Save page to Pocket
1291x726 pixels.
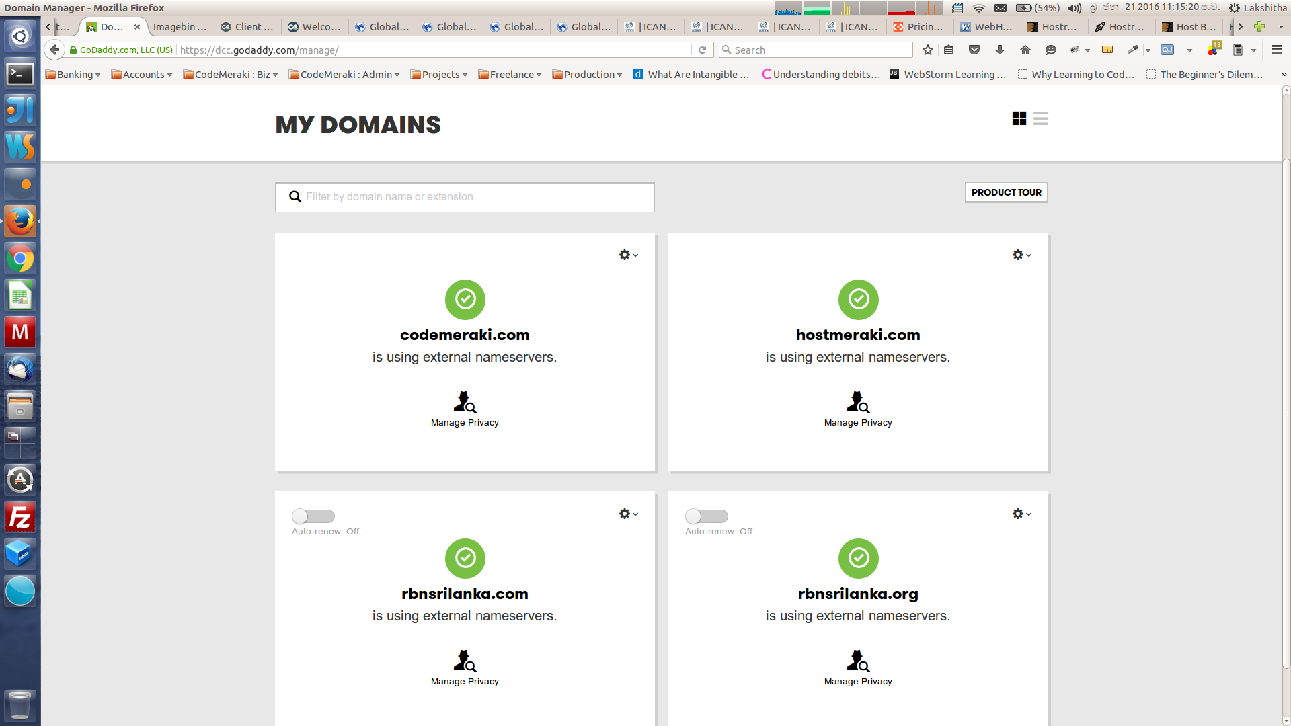(974, 50)
